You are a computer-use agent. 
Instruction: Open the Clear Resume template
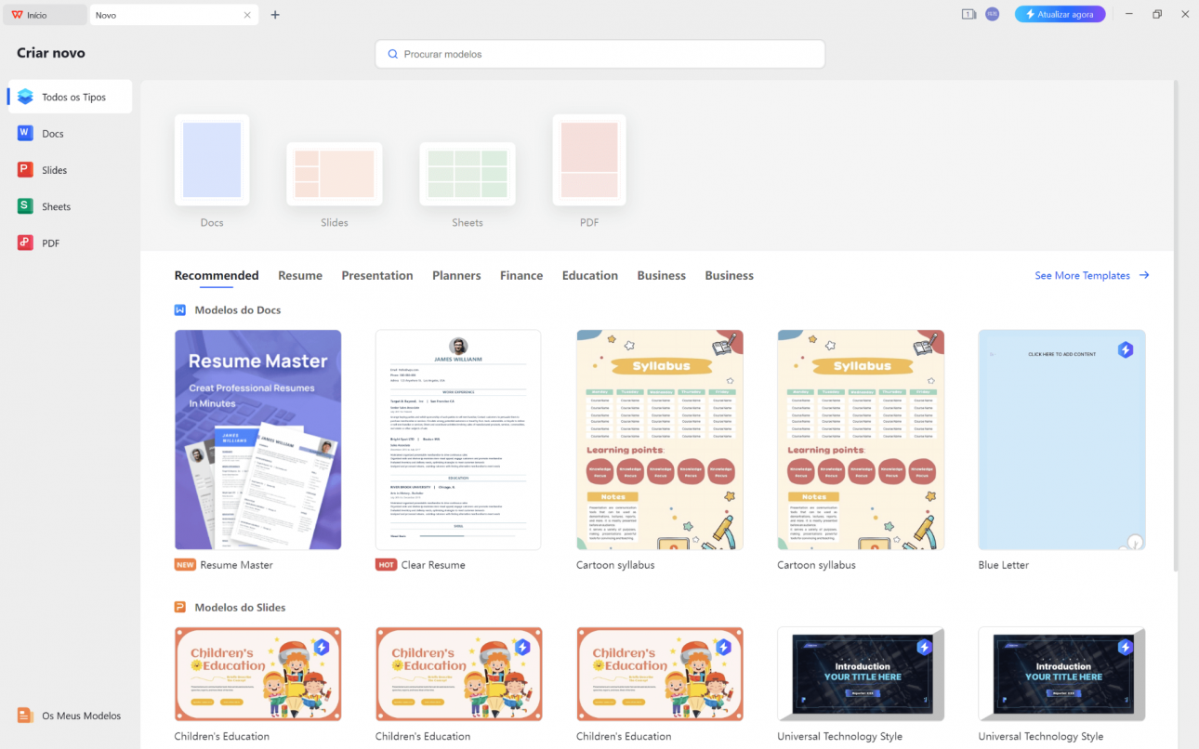458,440
